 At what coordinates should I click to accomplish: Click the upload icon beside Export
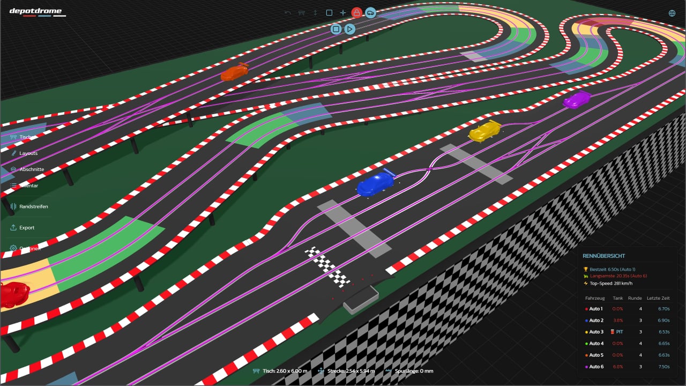pyautogui.click(x=13, y=227)
